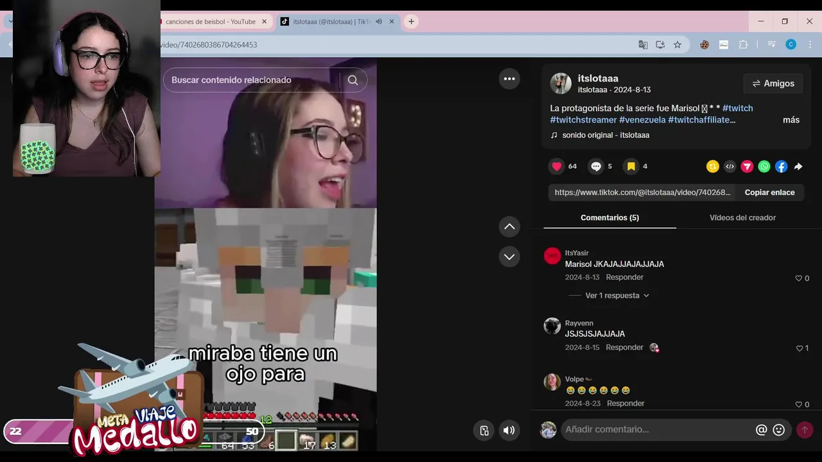This screenshot has width=822, height=462.
Task: Like Rayvenn's comment heart
Action: point(799,348)
